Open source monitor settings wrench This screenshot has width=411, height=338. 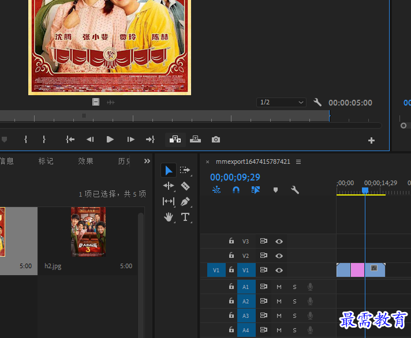click(x=317, y=102)
